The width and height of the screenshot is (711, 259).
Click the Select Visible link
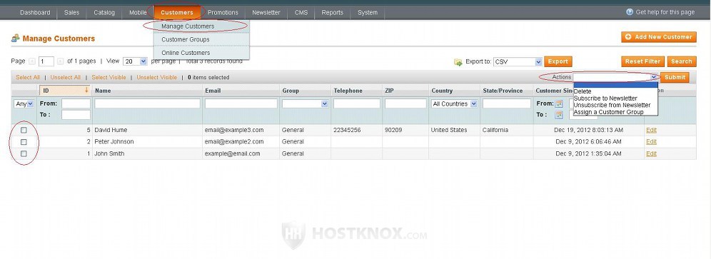pos(109,78)
